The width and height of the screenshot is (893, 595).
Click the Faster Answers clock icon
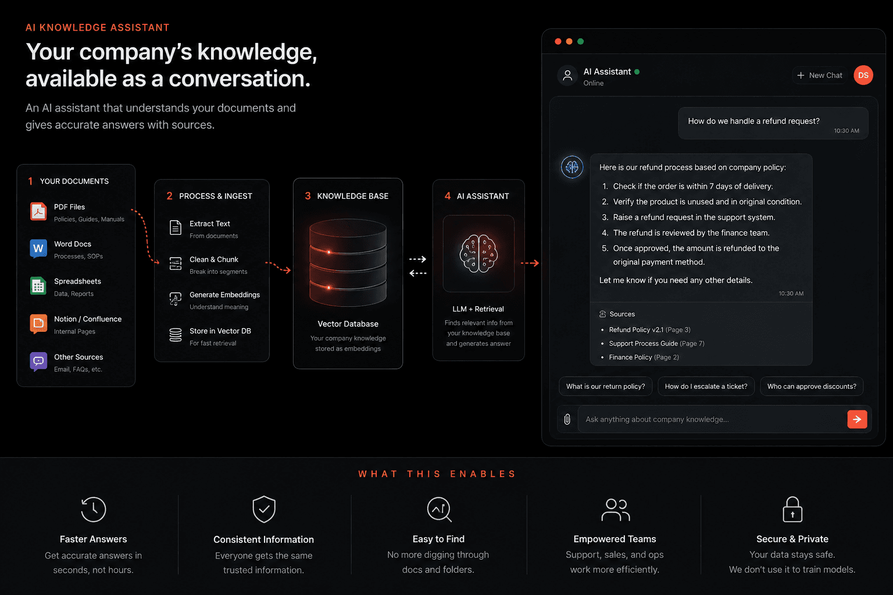94,510
